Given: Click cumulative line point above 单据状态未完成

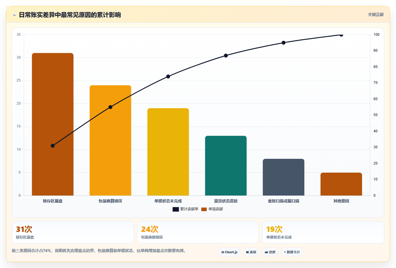Looking at the screenshot, I should pos(168,76).
